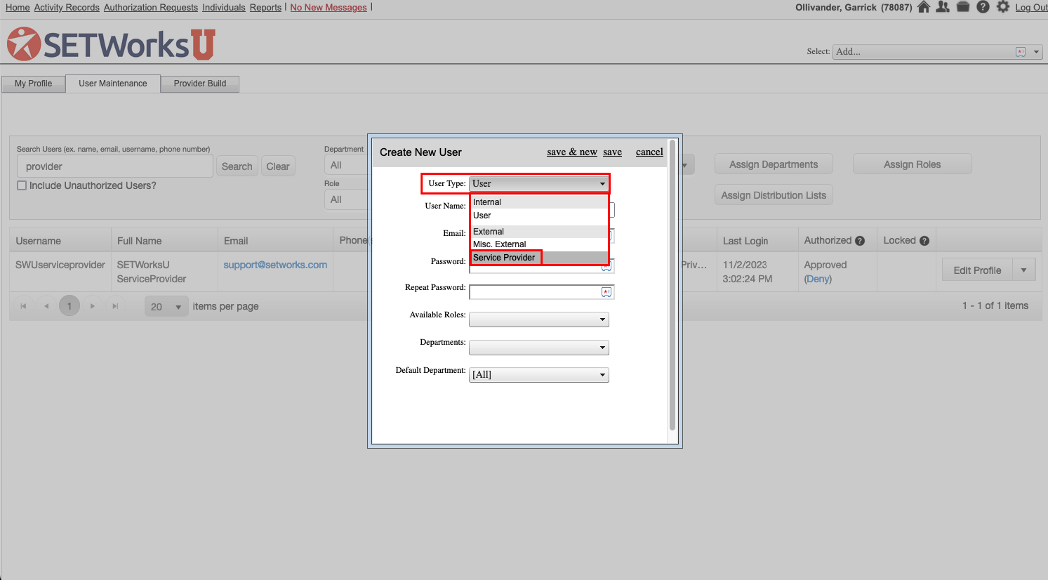The height and width of the screenshot is (580, 1048).
Task: Click the Authorized column help icon
Action: 860,241
